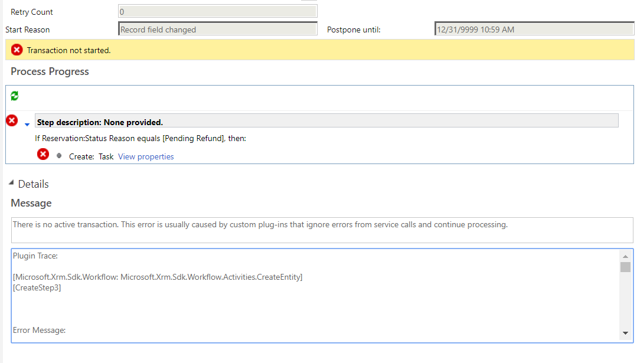This screenshot has width=637, height=363.
Task: Click the Plugin Trace scrollbar thumb
Action: pyautogui.click(x=625, y=267)
